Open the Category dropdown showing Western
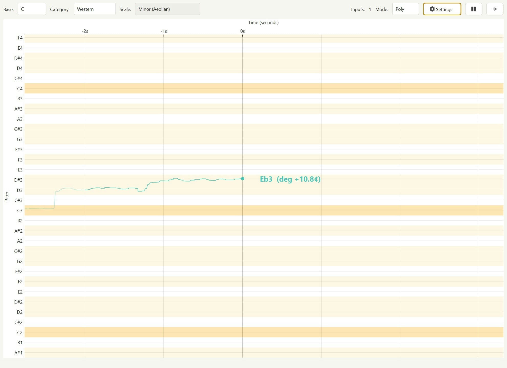This screenshot has height=368, width=507. tap(95, 9)
